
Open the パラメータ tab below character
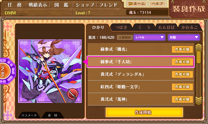(29, 115)
